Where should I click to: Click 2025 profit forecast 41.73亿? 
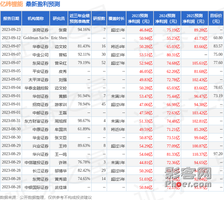click(201, 38)
